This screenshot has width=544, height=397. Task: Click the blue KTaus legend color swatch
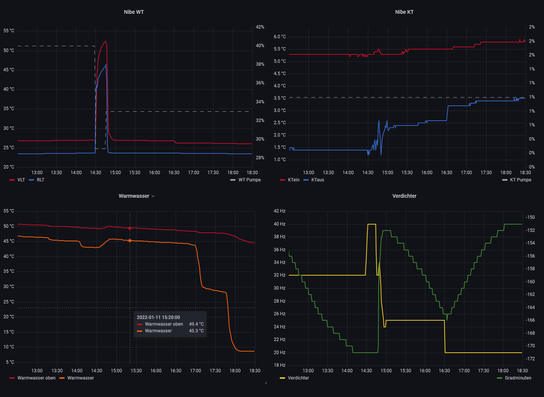(306, 180)
